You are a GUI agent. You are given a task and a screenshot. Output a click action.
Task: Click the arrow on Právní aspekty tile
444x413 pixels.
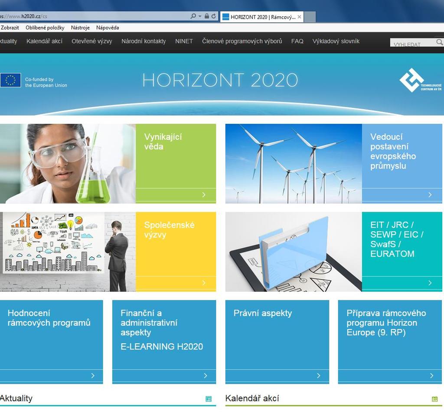[319, 376]
